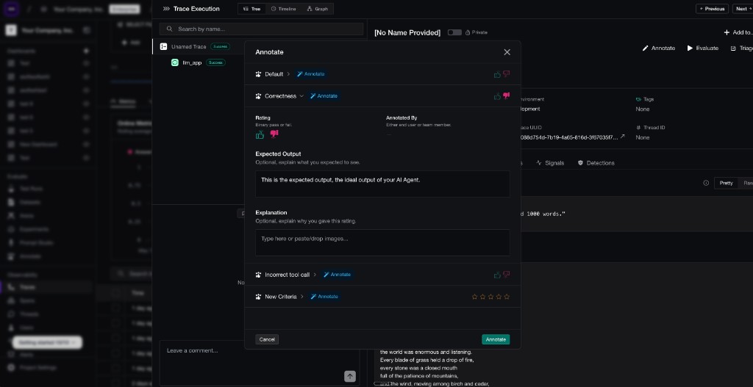Click into the Expected Output text box
The image size is (753, 387).
point(382,184)
